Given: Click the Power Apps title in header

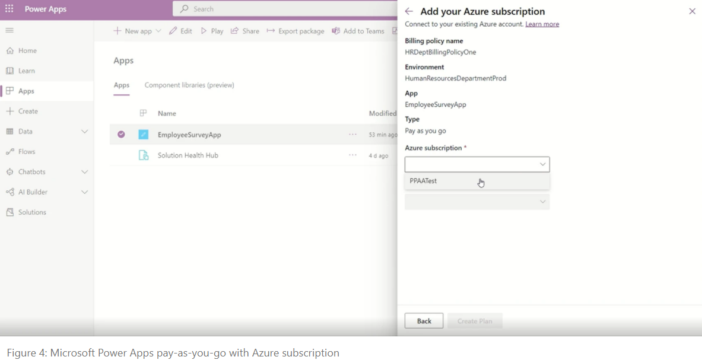Looking at the screenshot, I should click(x=46, y=9).
